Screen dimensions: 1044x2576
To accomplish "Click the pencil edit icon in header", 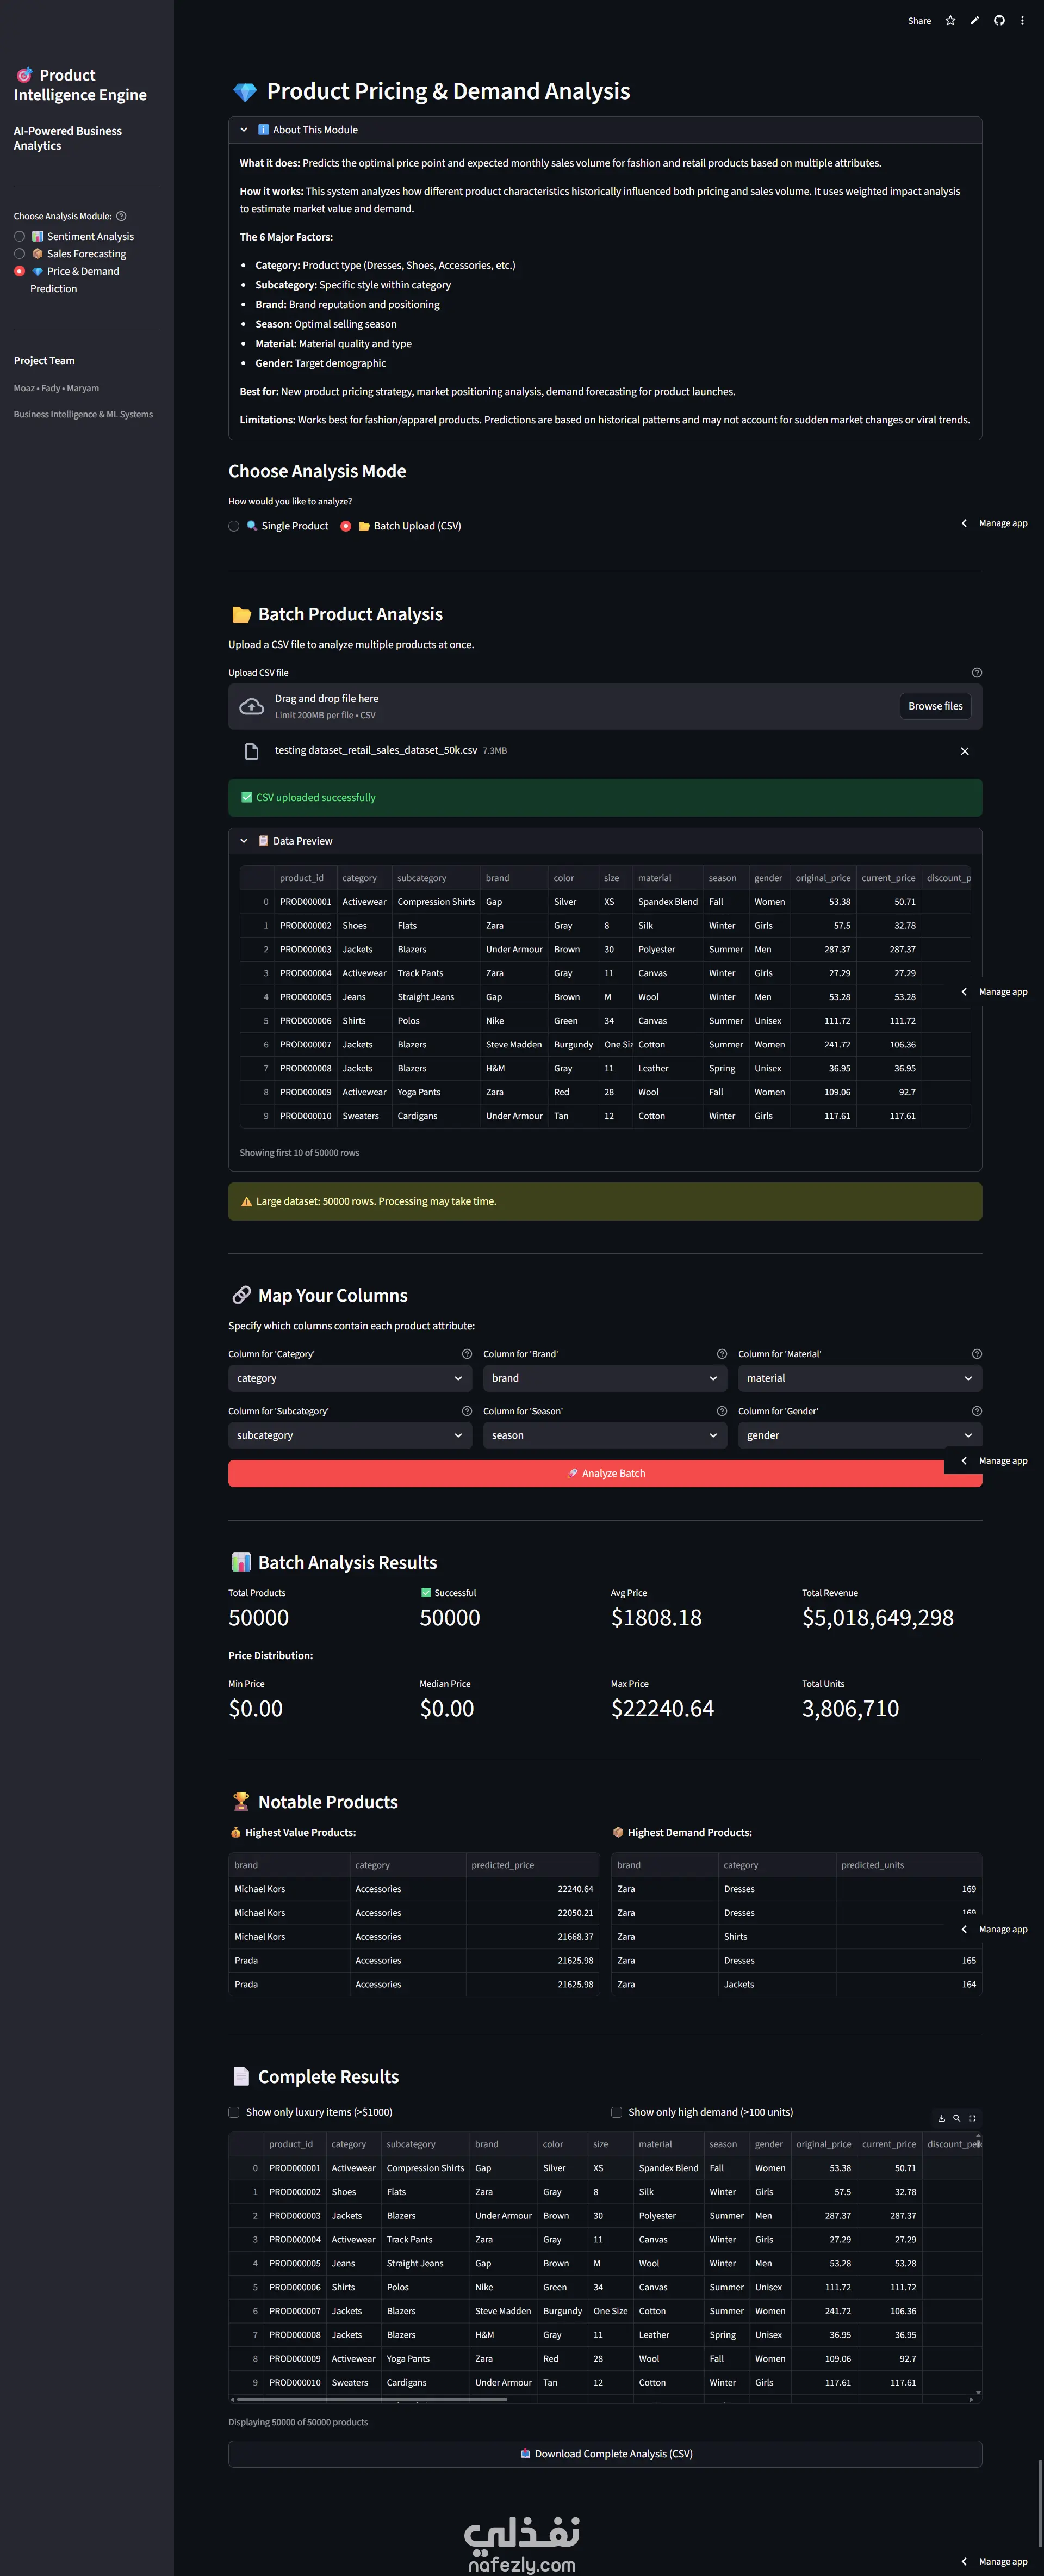I will click(x=974, y=21).
